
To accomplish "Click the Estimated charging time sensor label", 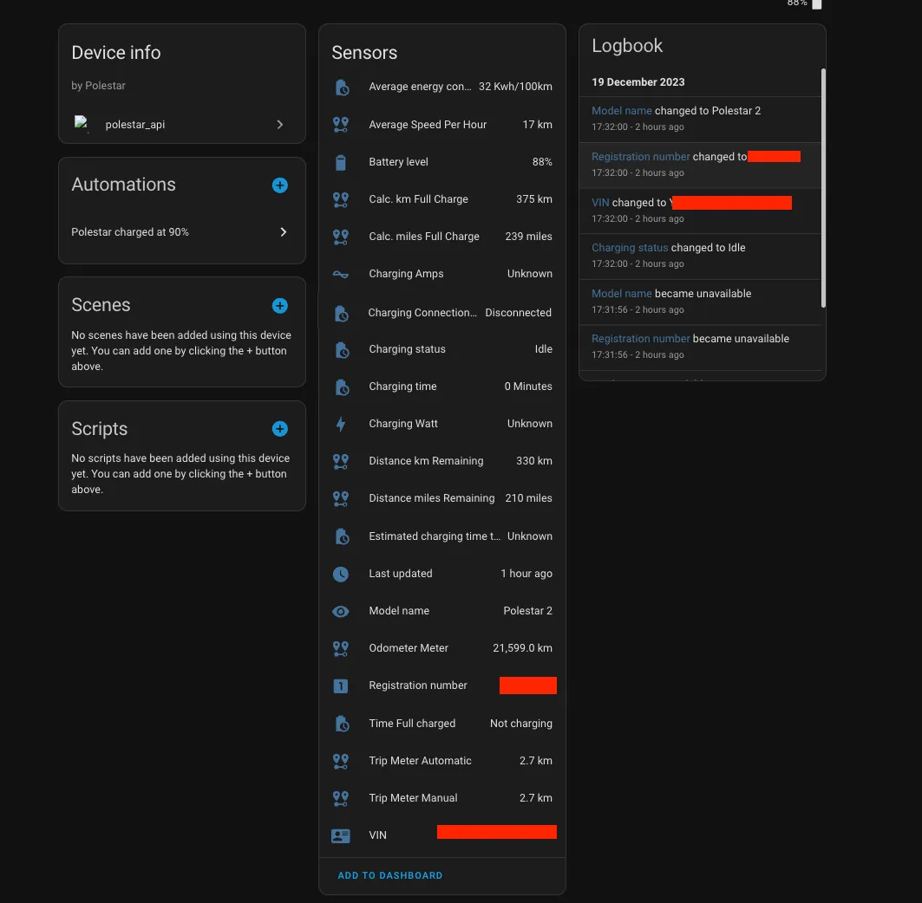I will [435, 536].
